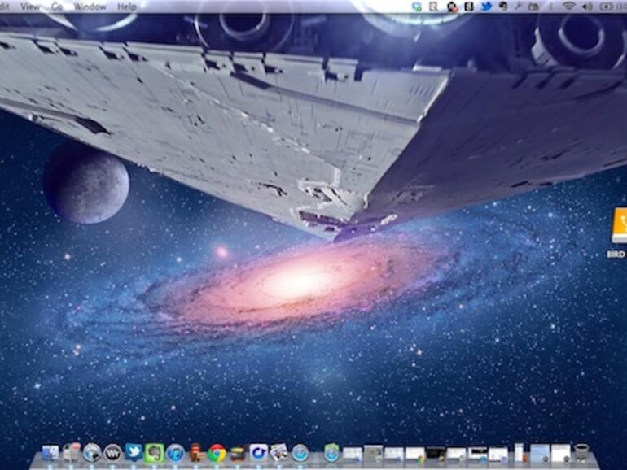
Task: Open the blue clock icon in dock
Action: coord(300,453)
